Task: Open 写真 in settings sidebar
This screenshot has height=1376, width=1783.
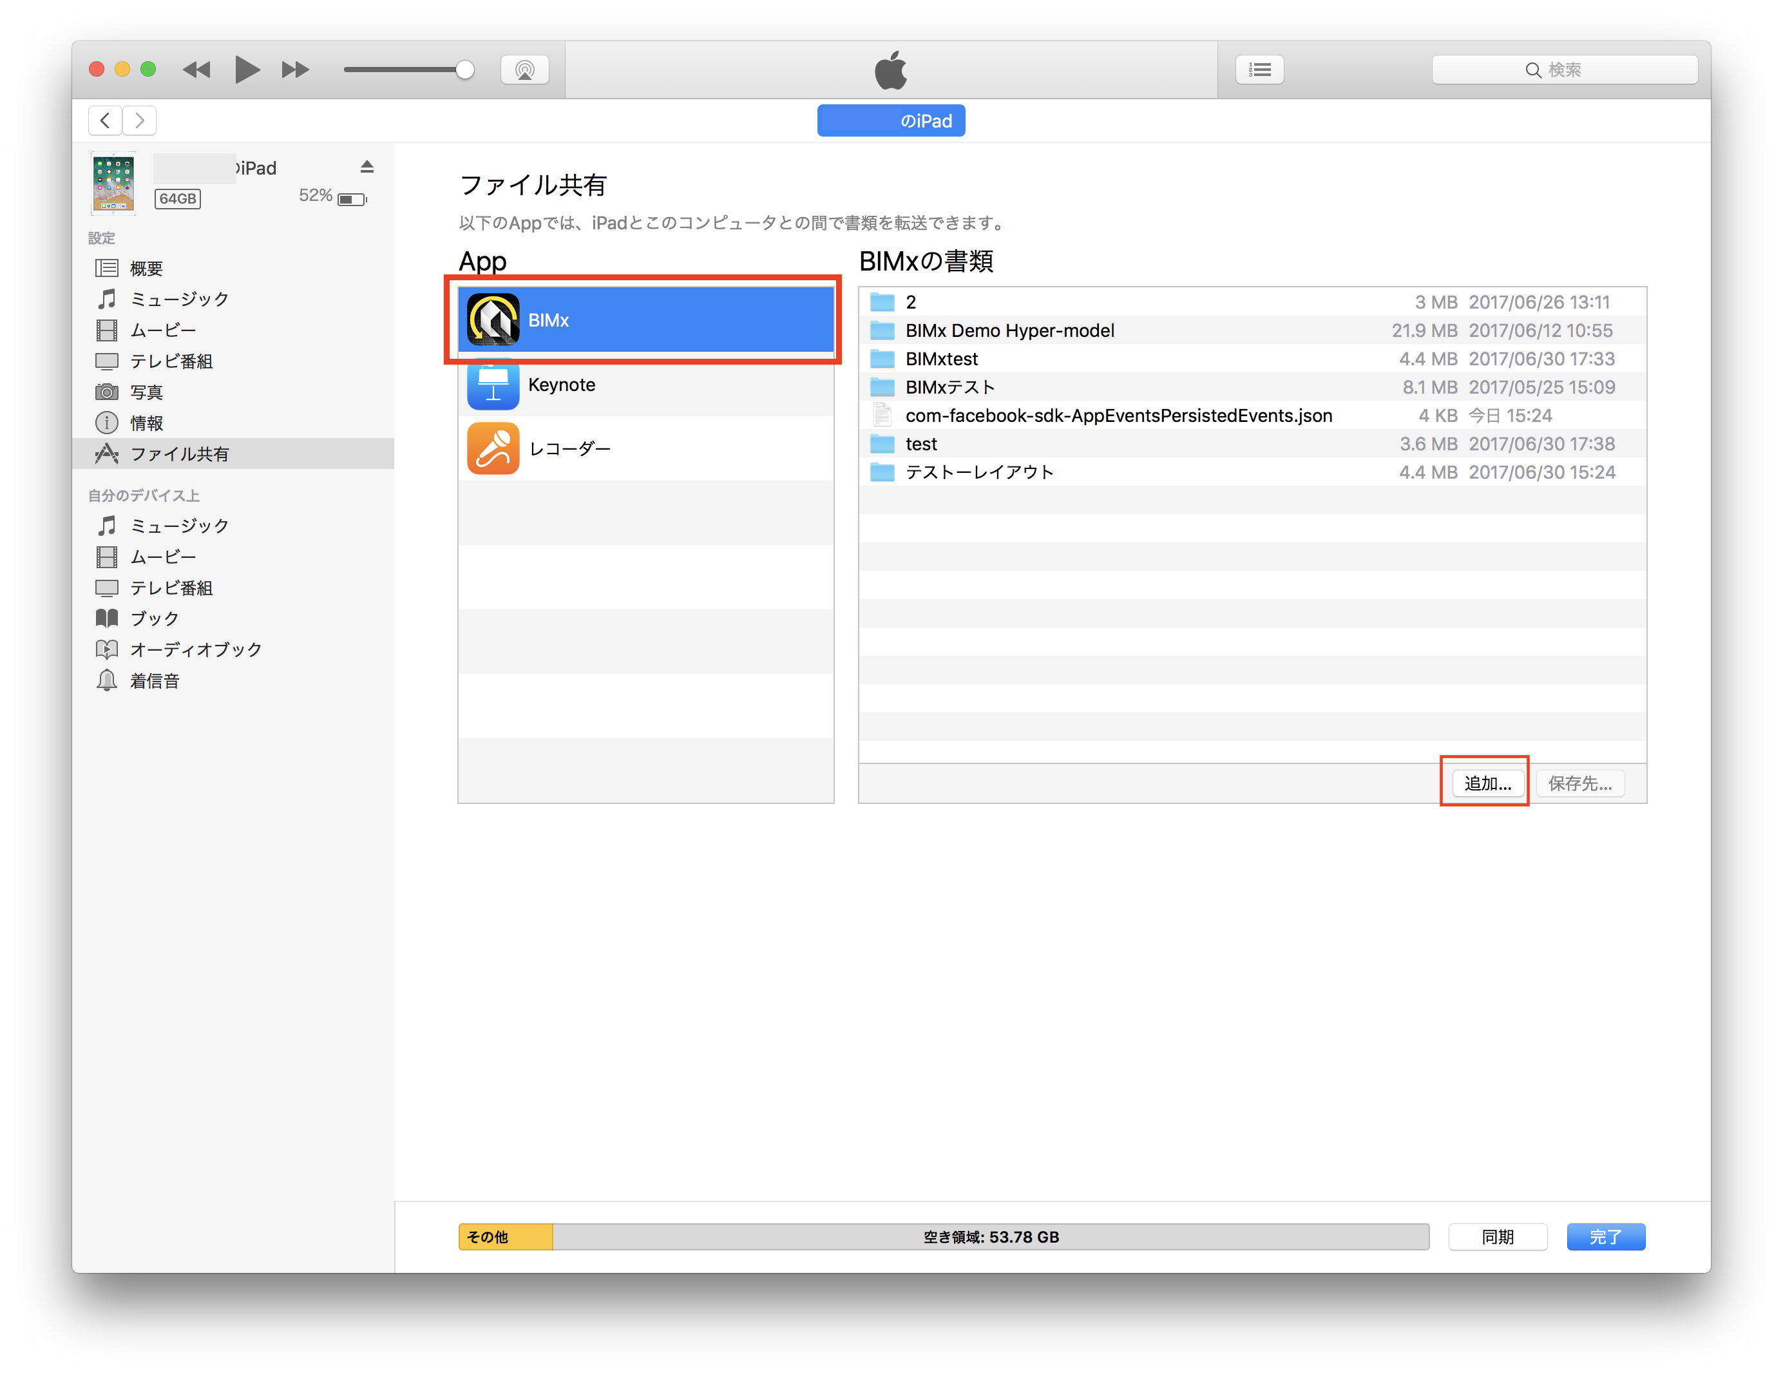Action: pos(233,392)
